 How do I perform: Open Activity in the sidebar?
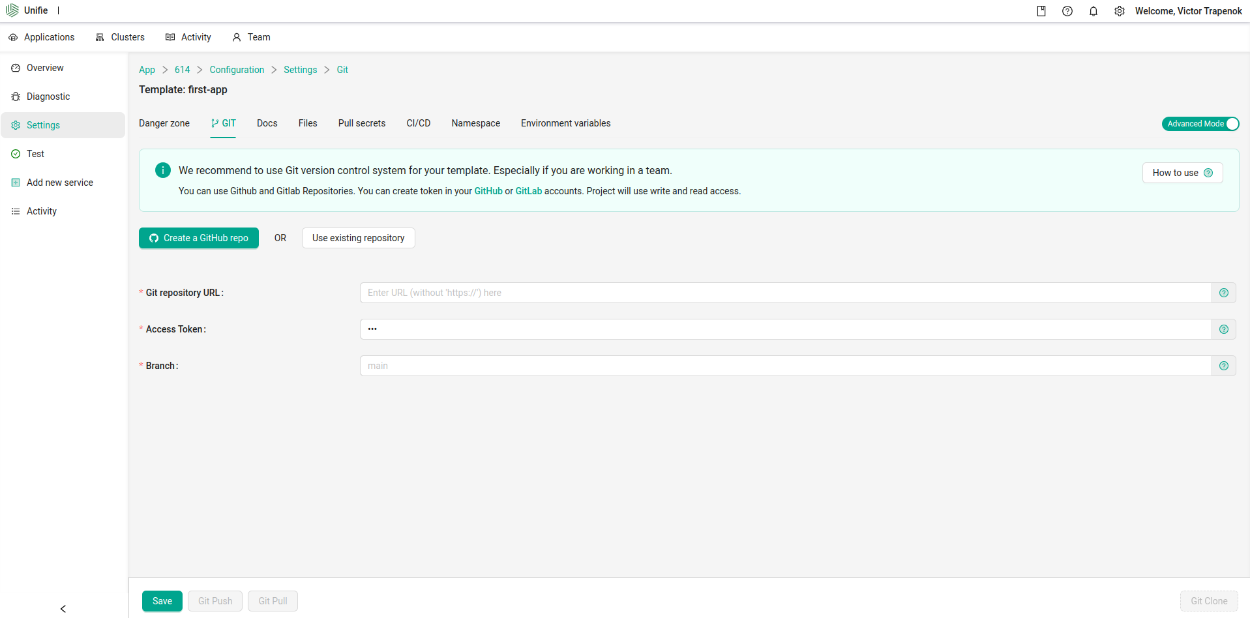63,211
